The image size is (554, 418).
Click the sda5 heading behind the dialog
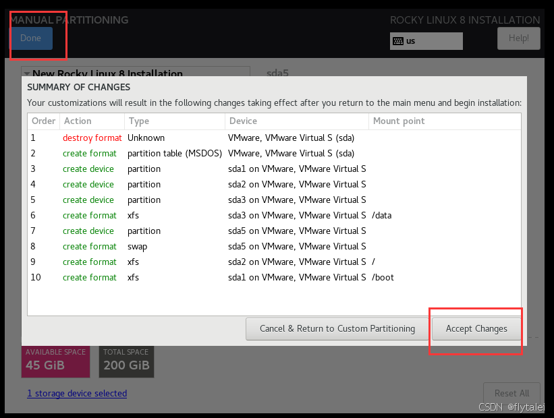[x=277, y=73]
